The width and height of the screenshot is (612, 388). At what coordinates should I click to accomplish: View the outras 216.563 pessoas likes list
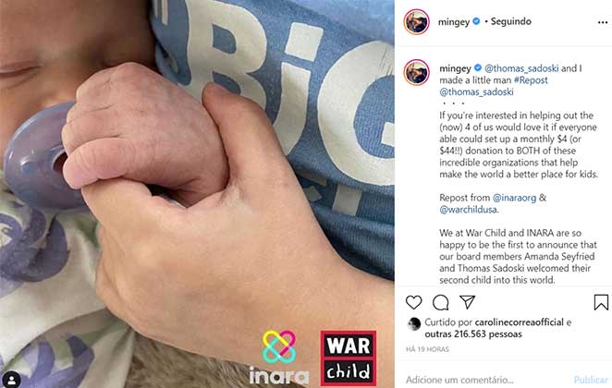(x=473, y=333)
